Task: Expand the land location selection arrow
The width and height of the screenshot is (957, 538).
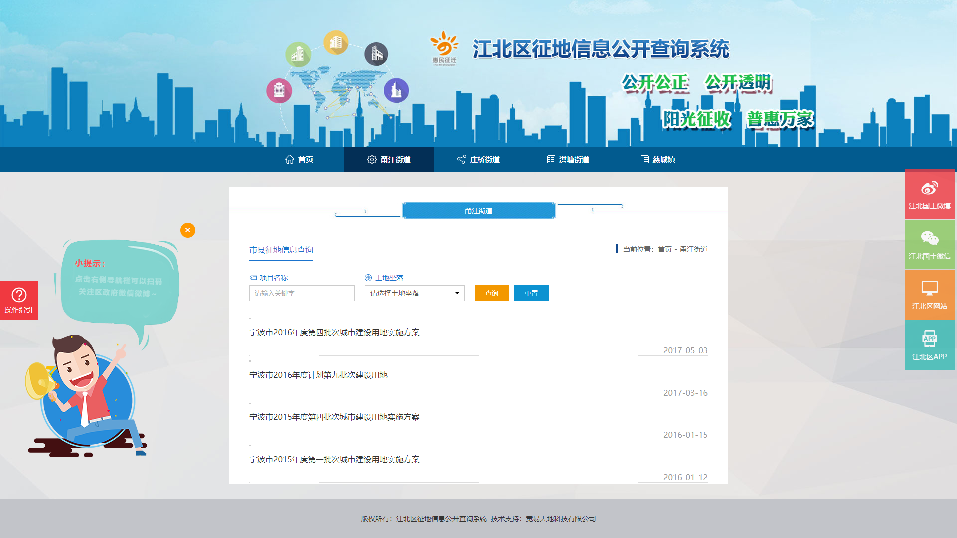Action: (456, 293)
